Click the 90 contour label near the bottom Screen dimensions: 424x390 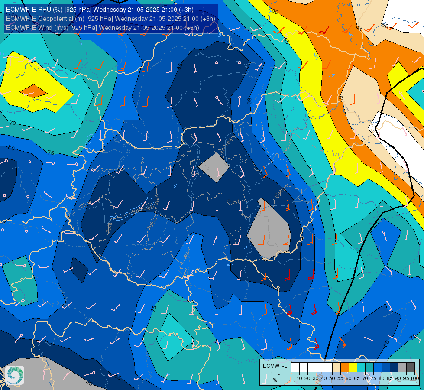(x=89, y=382)
